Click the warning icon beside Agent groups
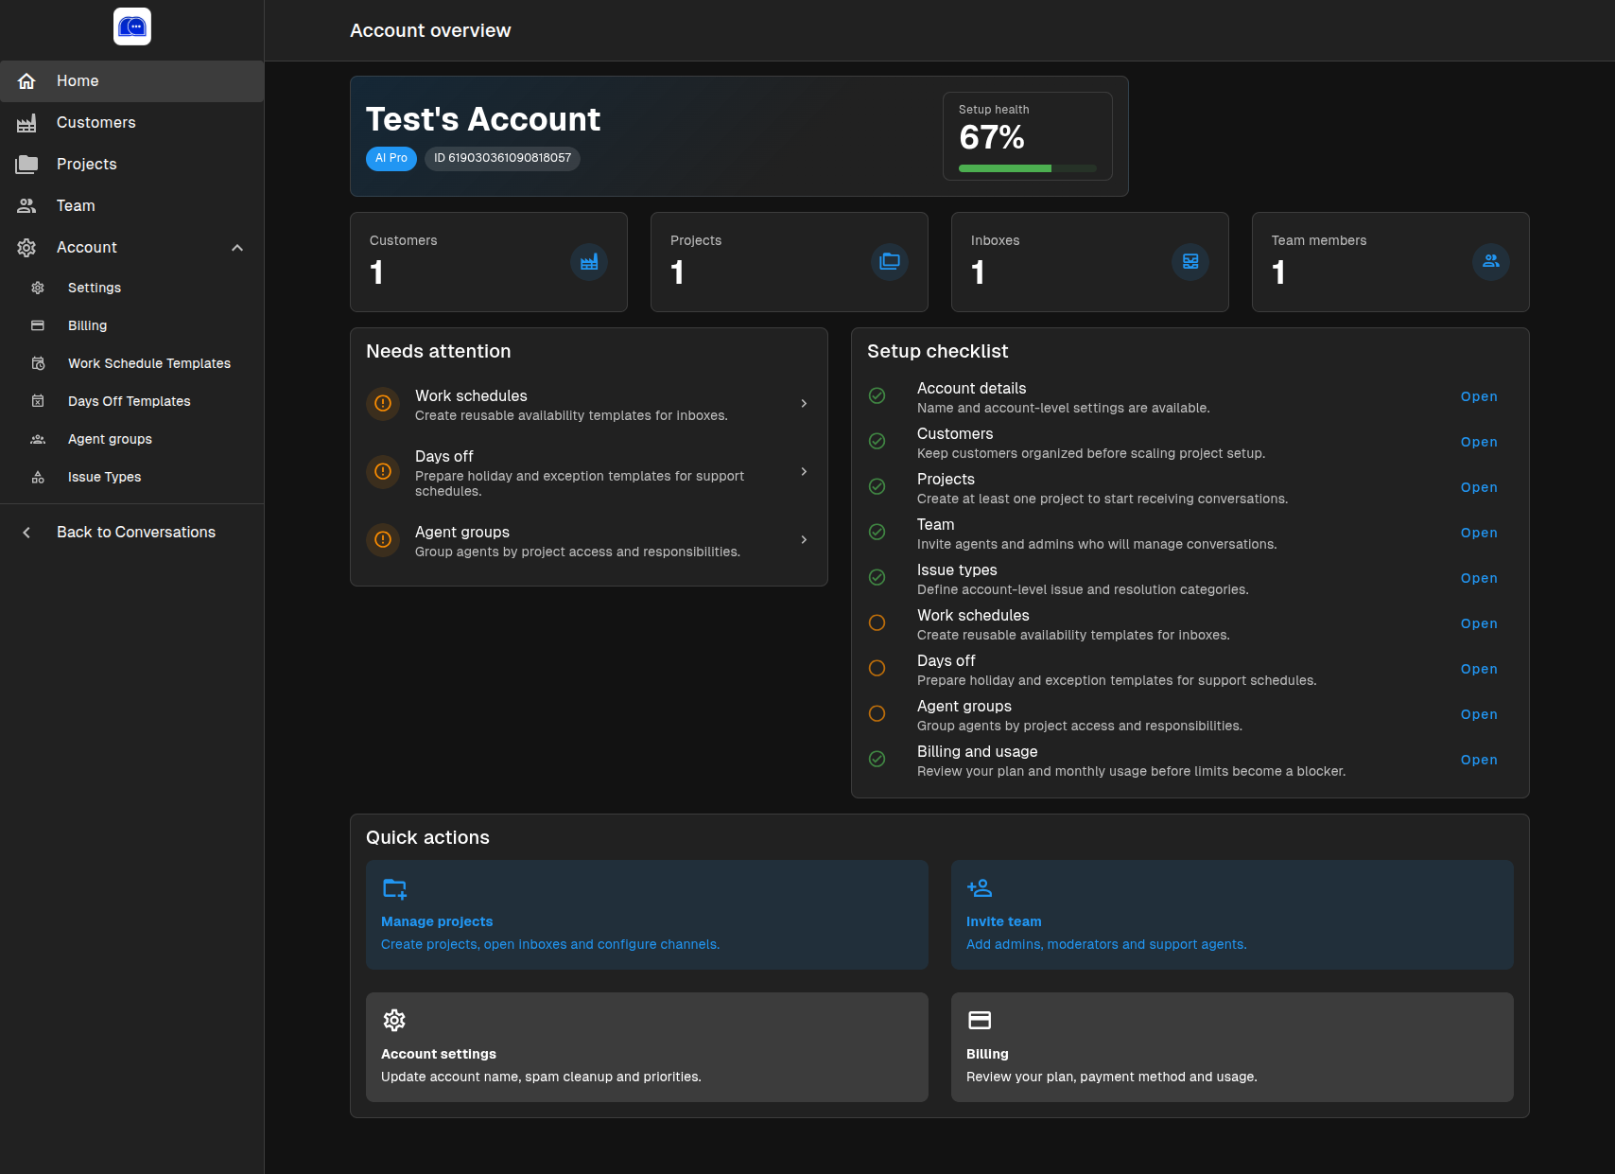The image size is (1615, 1174). [383, 540]
